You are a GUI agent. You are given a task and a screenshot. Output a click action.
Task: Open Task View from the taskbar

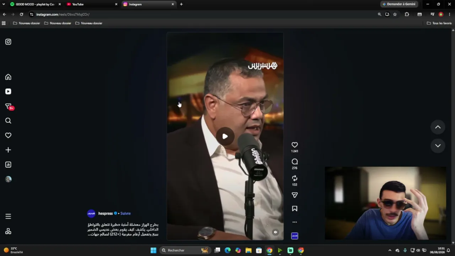pyautogui.click(x=218, y=250)
